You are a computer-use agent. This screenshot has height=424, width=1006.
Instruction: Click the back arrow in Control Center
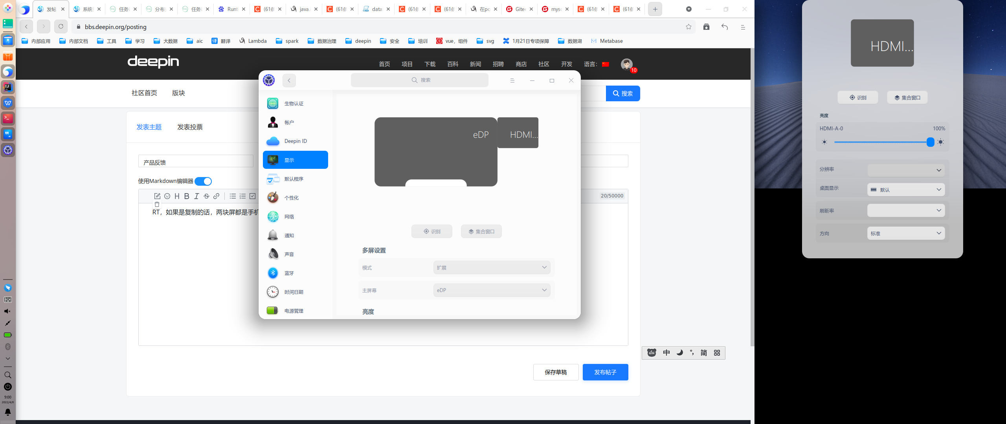(289, 80)
